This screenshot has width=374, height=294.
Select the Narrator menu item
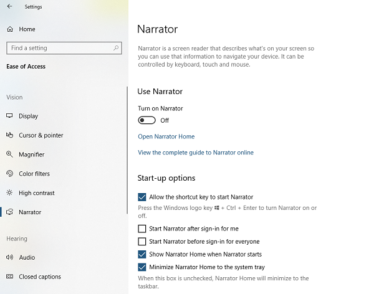[x=30, y=212]
